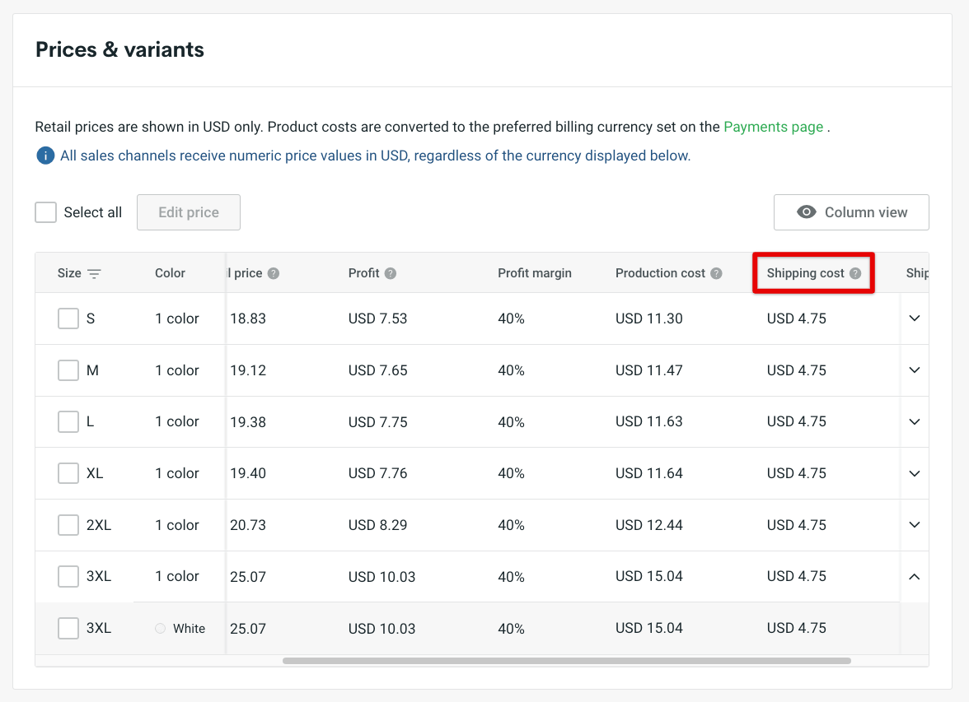
Task: Click the retail price column help icon
Action: pyautogui.click(x=274, y=273)
